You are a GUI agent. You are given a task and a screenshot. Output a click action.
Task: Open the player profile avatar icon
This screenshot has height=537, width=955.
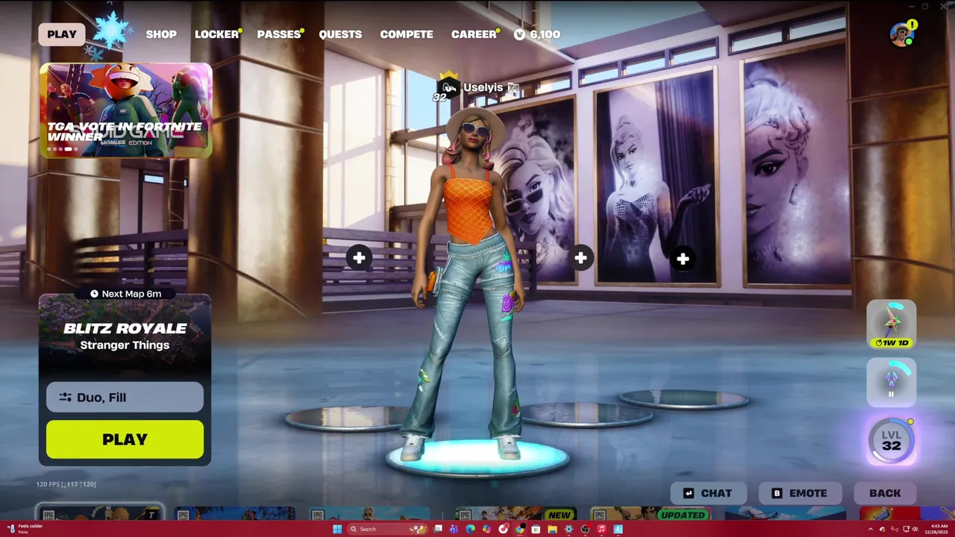point(901,34)
